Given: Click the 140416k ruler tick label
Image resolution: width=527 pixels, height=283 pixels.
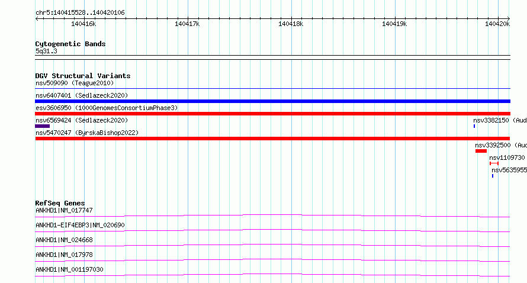Looking at the screenshot, I should point(83,24).
